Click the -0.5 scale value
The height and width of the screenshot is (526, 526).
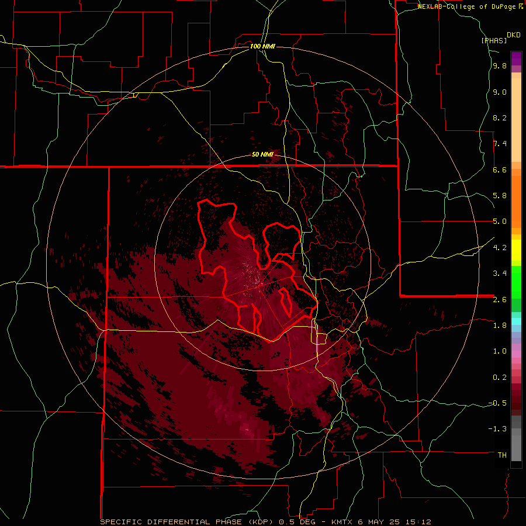coord(498,403)
